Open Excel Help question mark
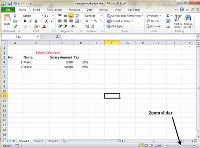The width and height of the screenshot is (200, 148). (x=182, y=10)
